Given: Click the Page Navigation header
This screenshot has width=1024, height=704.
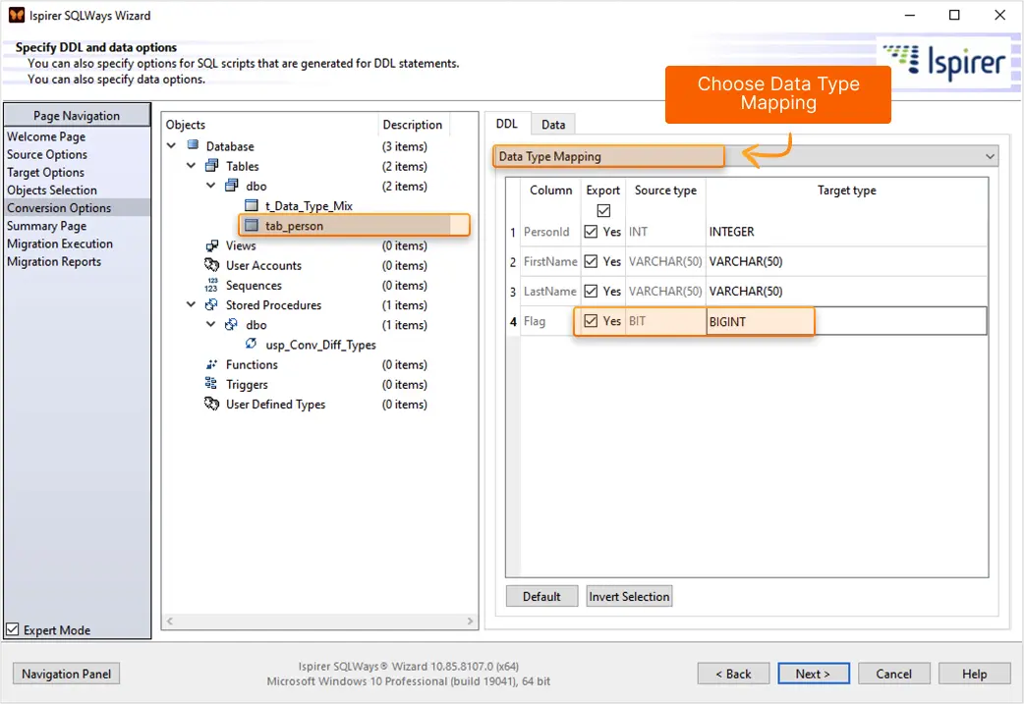Looking at the screenshot, I should pyautogui.click(x=77, y=116).
